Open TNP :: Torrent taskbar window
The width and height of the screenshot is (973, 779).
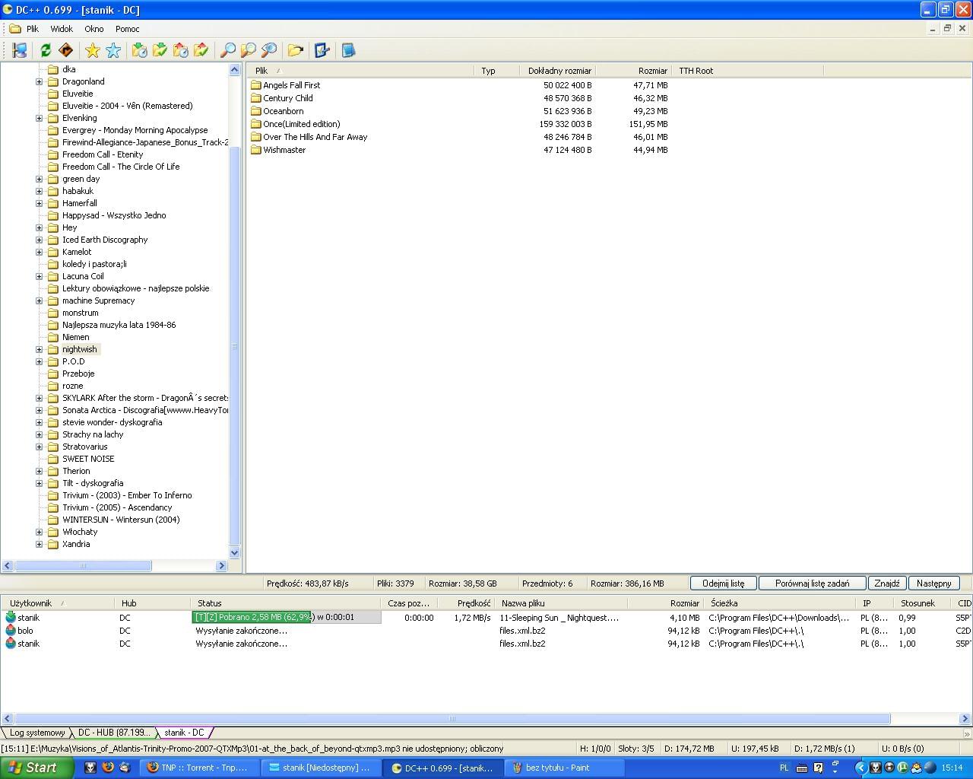200,768
